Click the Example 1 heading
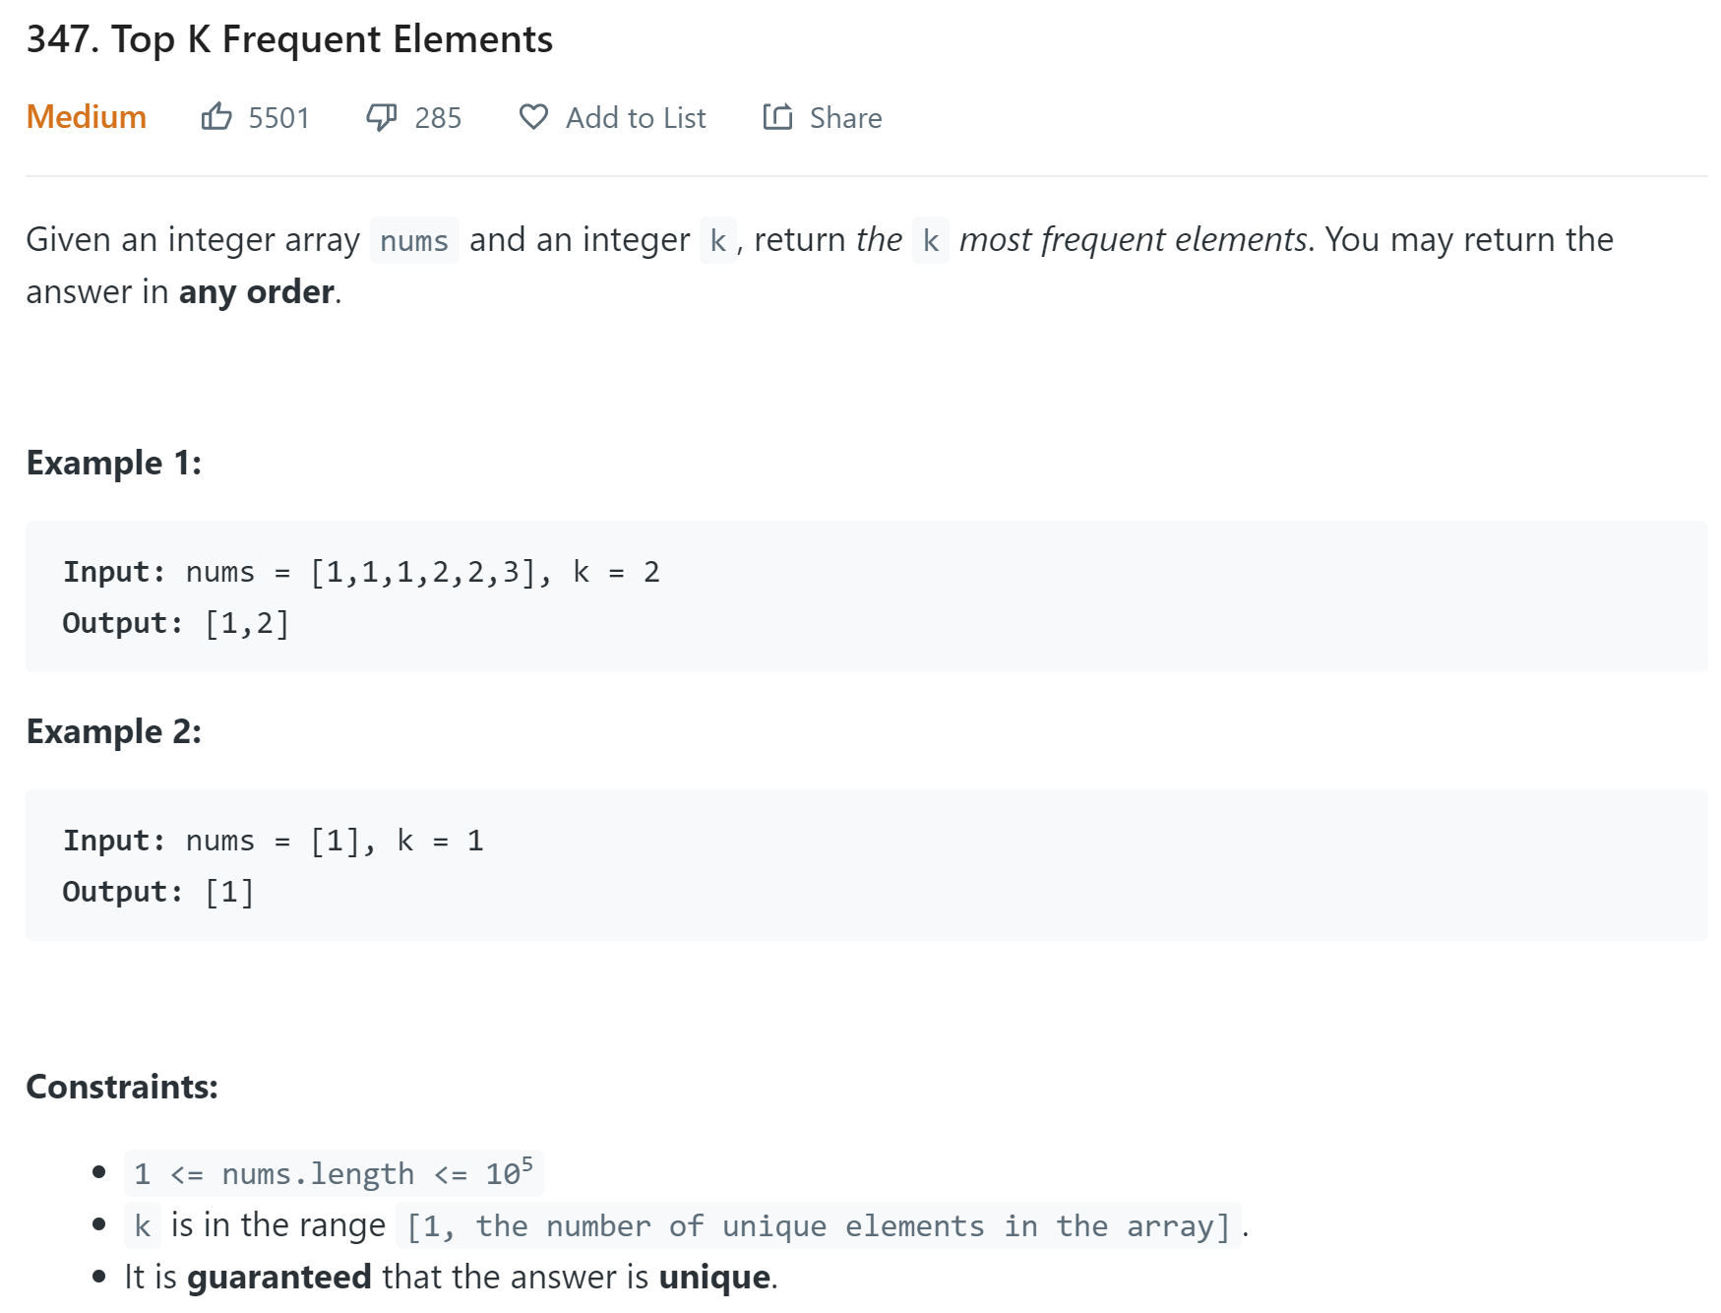 coord(114,463)
